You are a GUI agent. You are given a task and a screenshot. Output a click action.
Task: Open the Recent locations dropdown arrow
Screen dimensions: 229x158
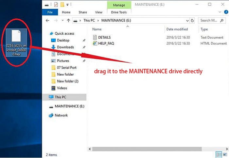coord(62,20)
